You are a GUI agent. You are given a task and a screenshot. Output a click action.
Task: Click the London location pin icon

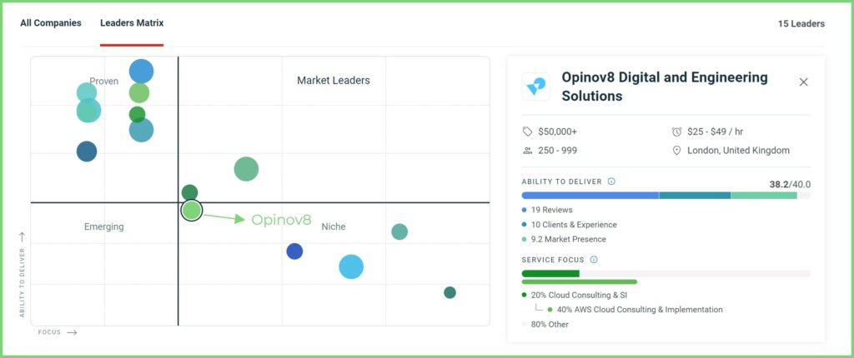[676, 151]
